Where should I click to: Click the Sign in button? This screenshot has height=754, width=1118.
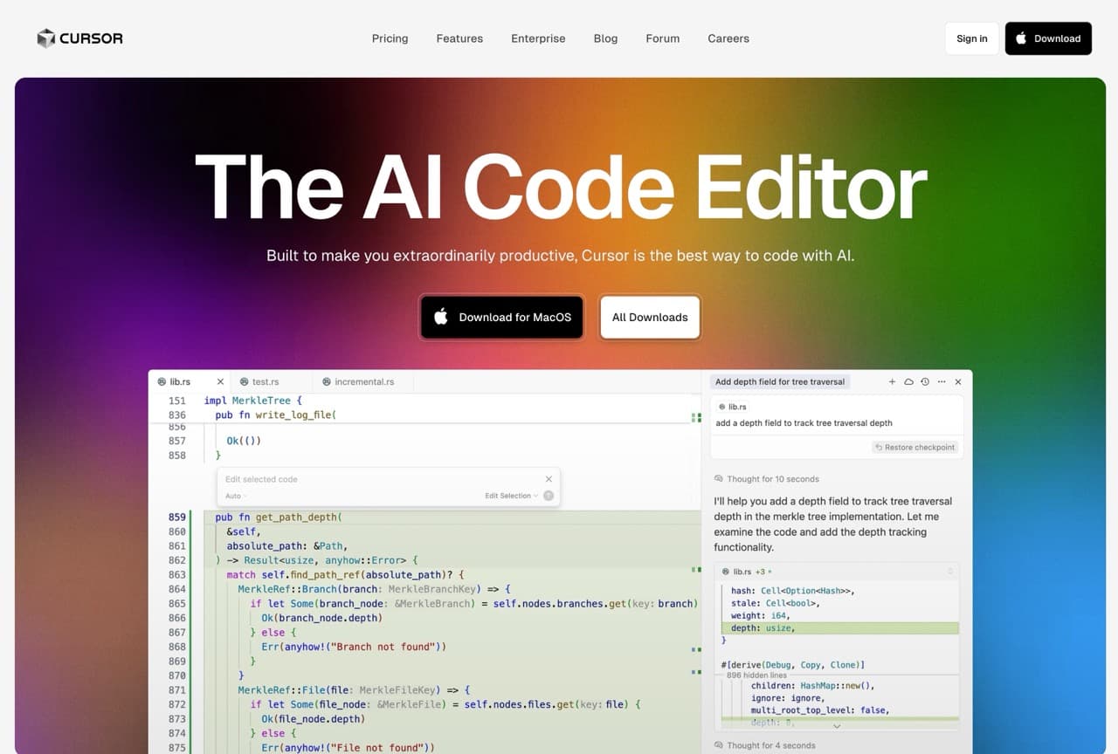point(972,38)
